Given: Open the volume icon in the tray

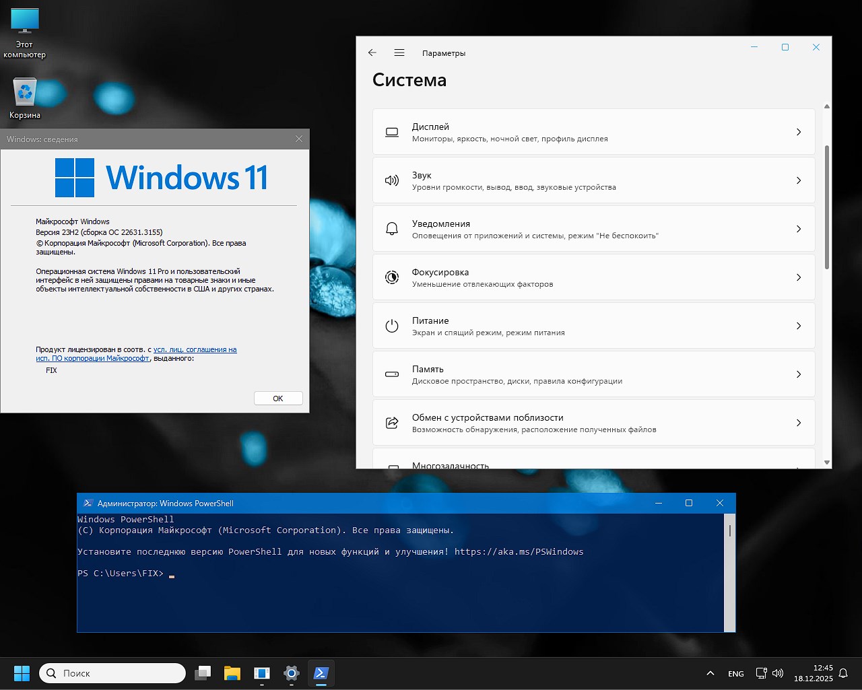Looking at the screenshot, I should click(x=778, y=673).
